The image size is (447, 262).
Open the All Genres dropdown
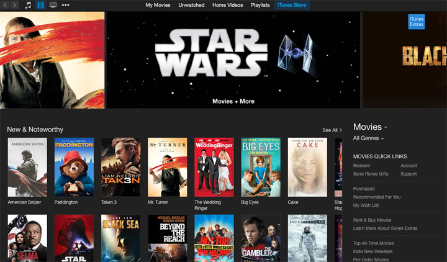(368, 138)
